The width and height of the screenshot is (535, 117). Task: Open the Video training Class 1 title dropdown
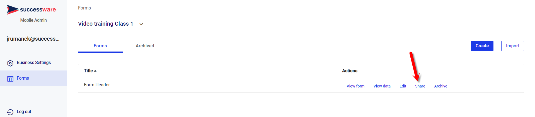pos(105,24)
